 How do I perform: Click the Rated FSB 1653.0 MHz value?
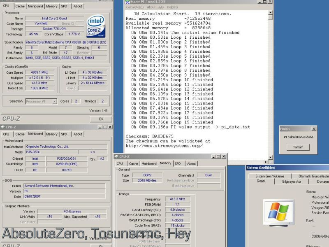coord(39,88)
